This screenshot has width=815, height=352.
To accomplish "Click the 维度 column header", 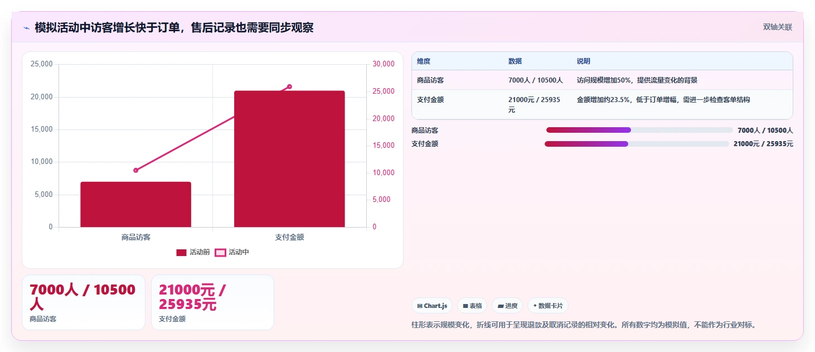I will tap(424, 61).
